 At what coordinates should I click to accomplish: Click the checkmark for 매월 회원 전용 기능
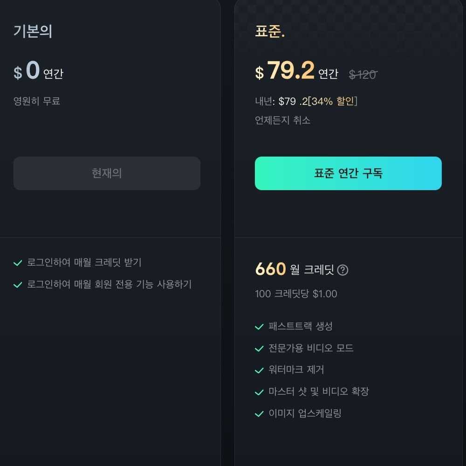(18, 284)
